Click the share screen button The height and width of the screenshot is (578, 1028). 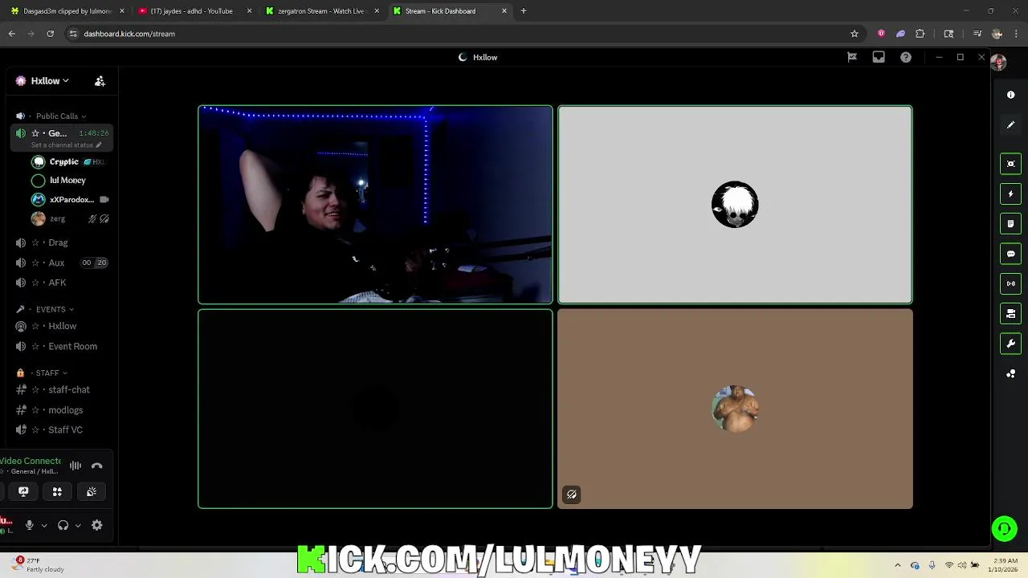(x=23, y=491)
